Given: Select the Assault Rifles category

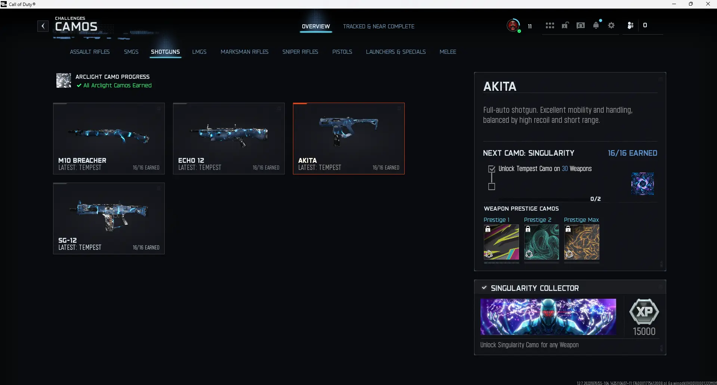Looking at the screenshot, I should coord(90,52).
